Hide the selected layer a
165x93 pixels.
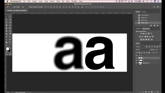point(136,58)
